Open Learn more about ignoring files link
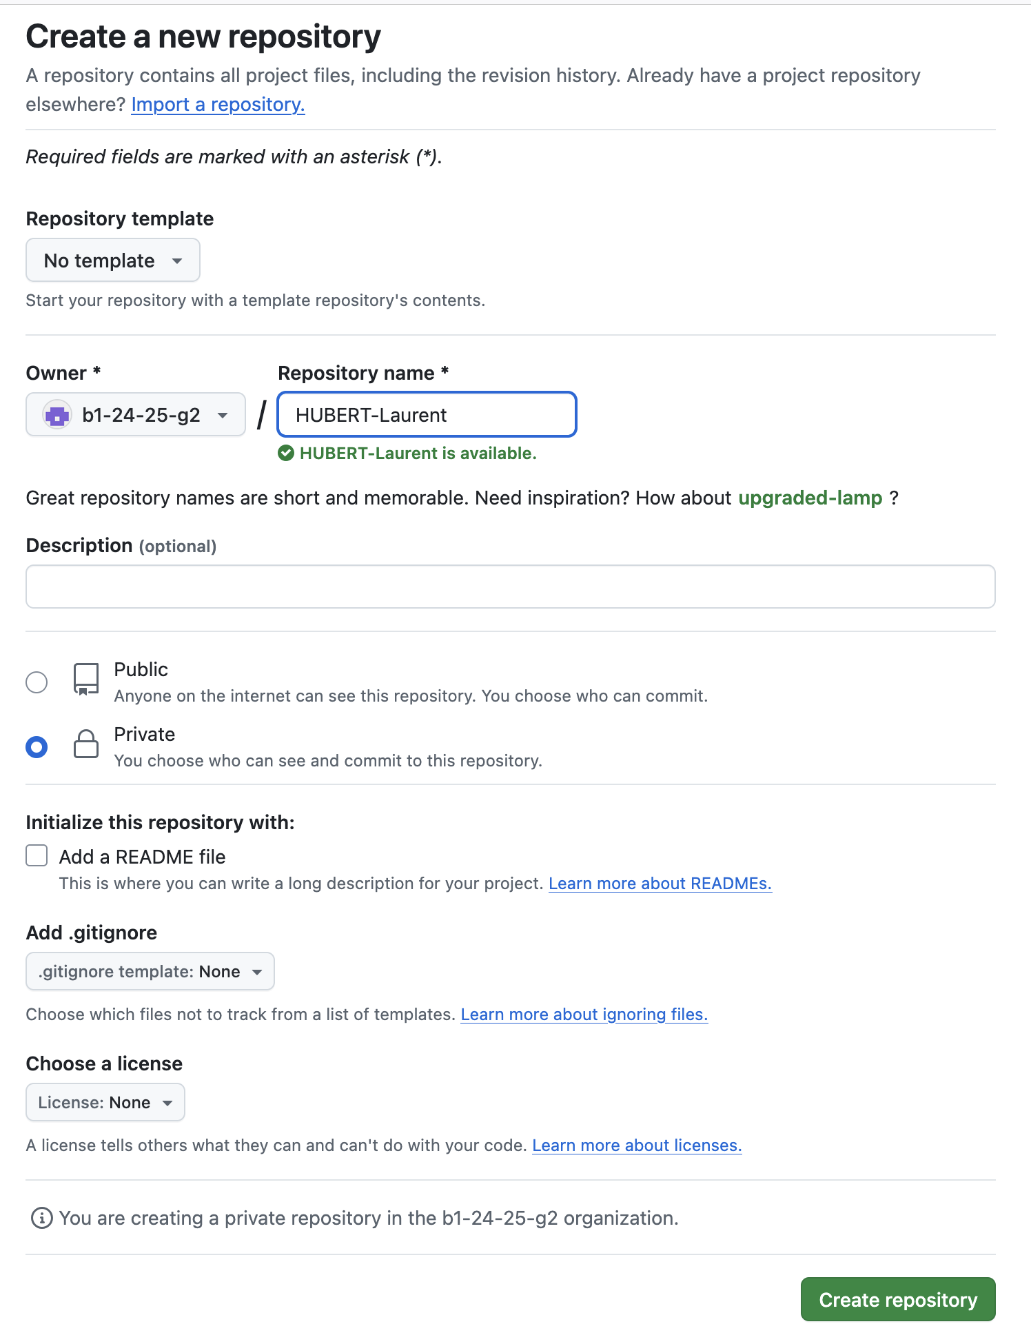Screen dimensions: 1031x1344 584,1015
